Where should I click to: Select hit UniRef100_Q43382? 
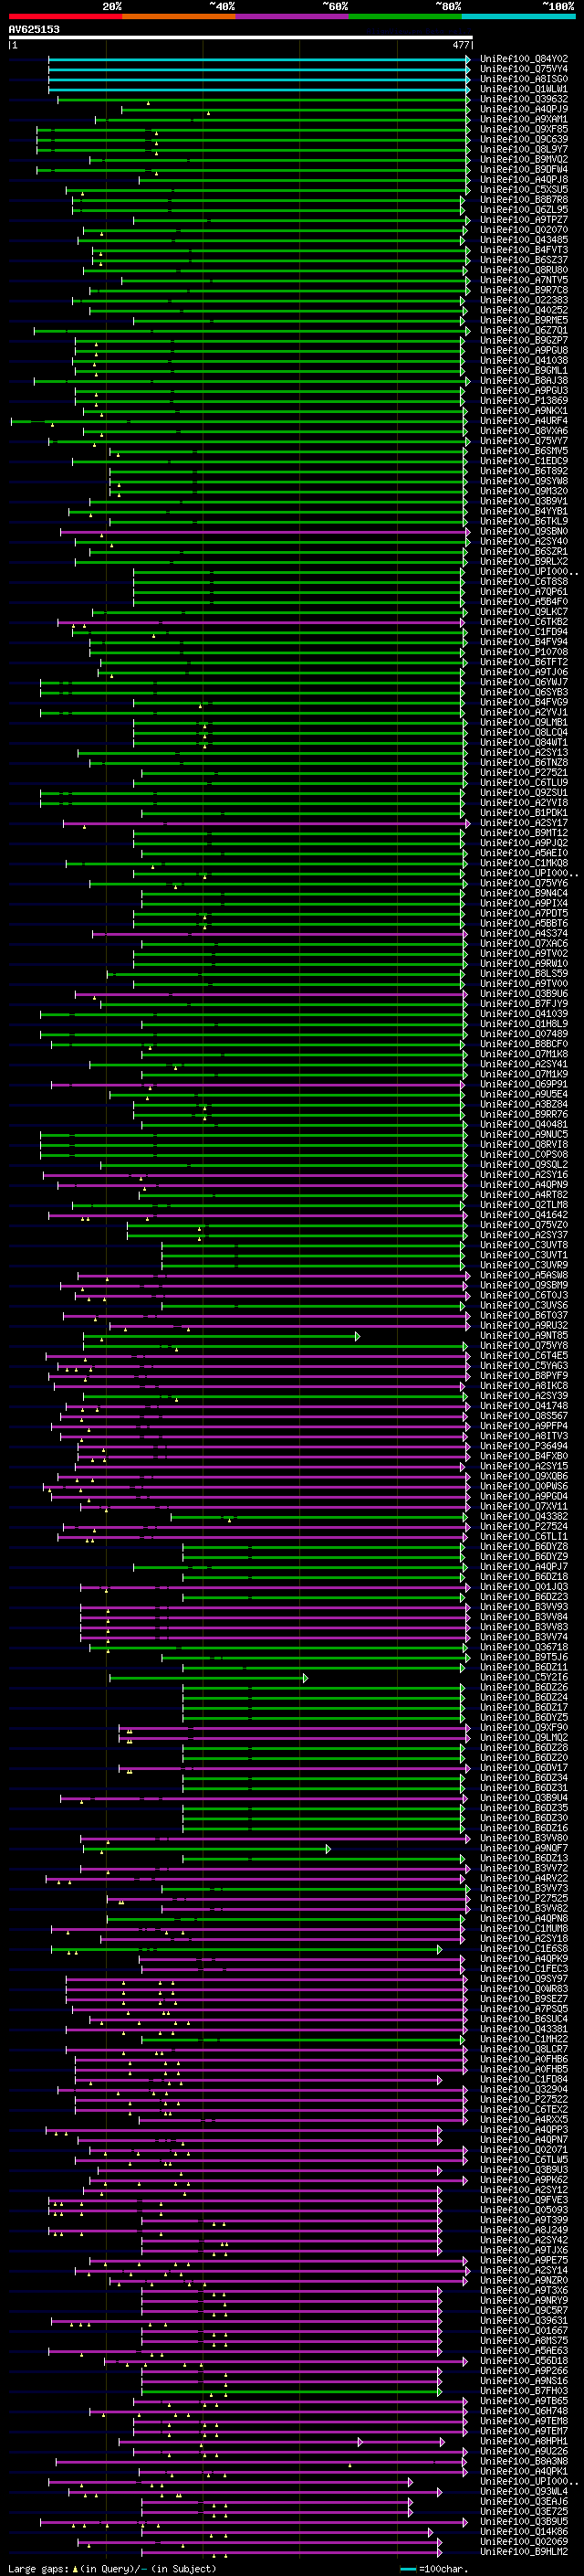tap(524, 1517)
